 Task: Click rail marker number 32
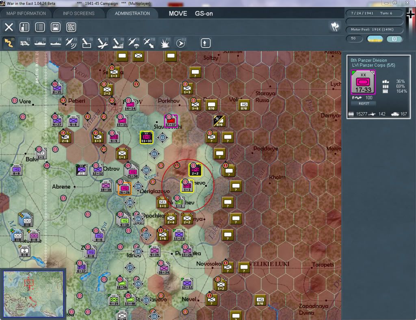point(162,137)
